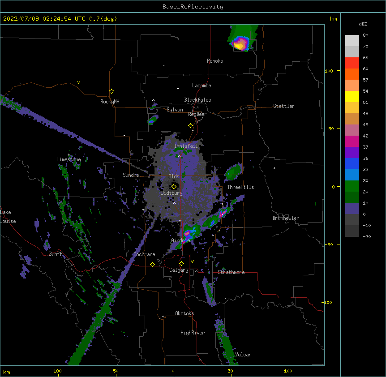Click the Banff label
Image resolution: width=386 pixels, height=377 pixels.
(x=56, y=254)
